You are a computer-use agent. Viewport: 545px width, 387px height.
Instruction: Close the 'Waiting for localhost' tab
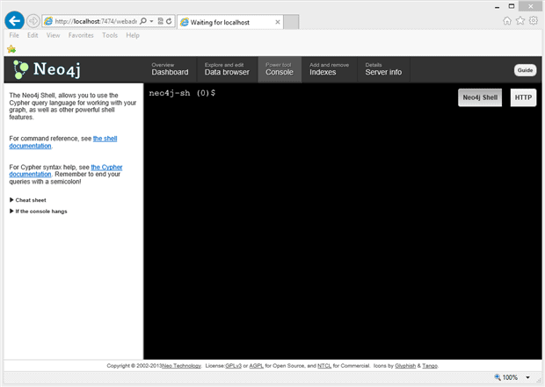click(x=278, y=22)
